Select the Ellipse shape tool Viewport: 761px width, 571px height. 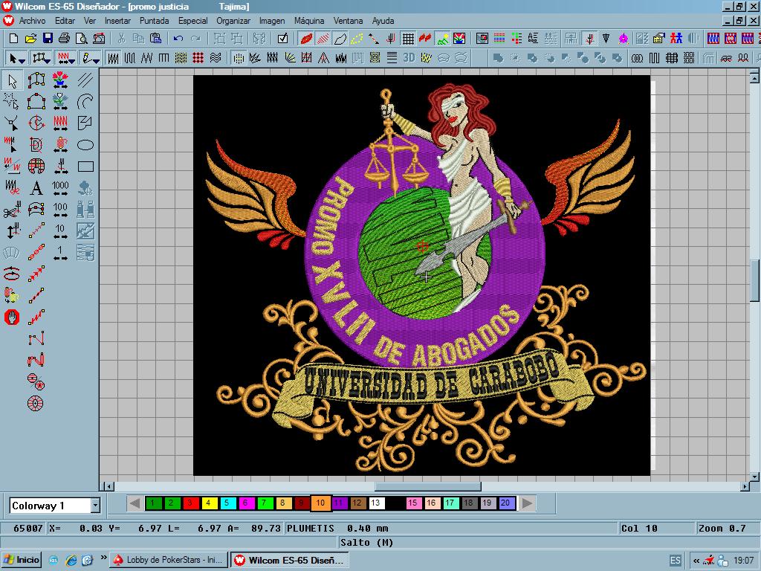85,145
